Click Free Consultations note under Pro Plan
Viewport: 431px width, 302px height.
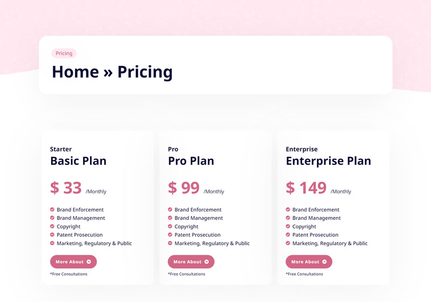(x=186, y=274)
